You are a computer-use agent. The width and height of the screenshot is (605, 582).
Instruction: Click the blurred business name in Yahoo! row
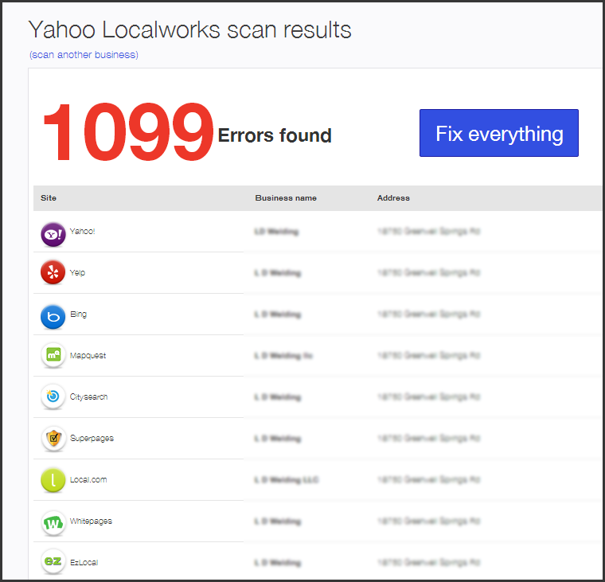click(x=276, y=232)
